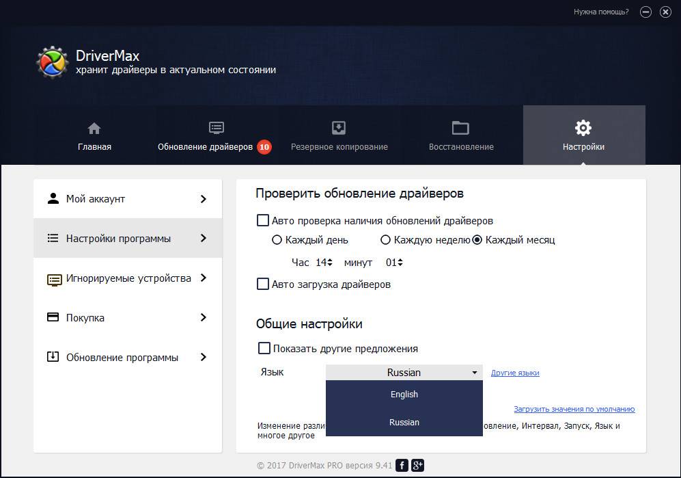This screenshot has width=681, height=478.
Task: Minimize the DriverMax window
Action: [645, 12]
